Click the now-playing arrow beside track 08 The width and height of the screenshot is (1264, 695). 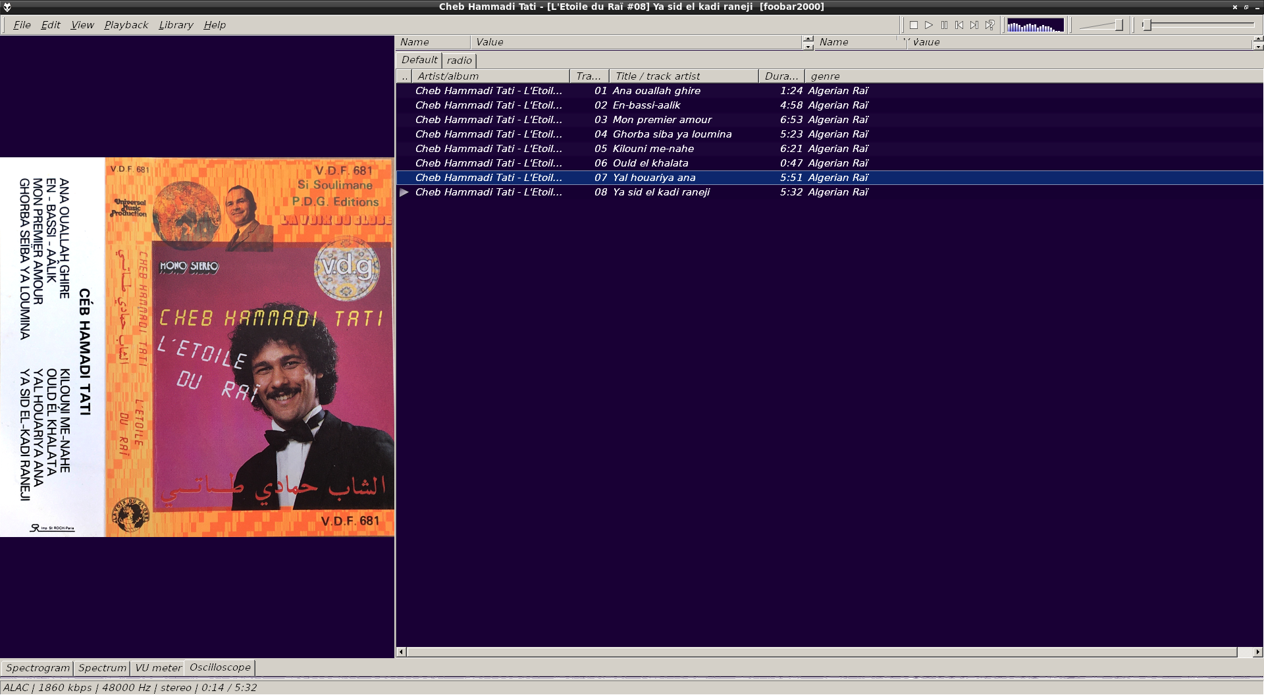[404, 192]
